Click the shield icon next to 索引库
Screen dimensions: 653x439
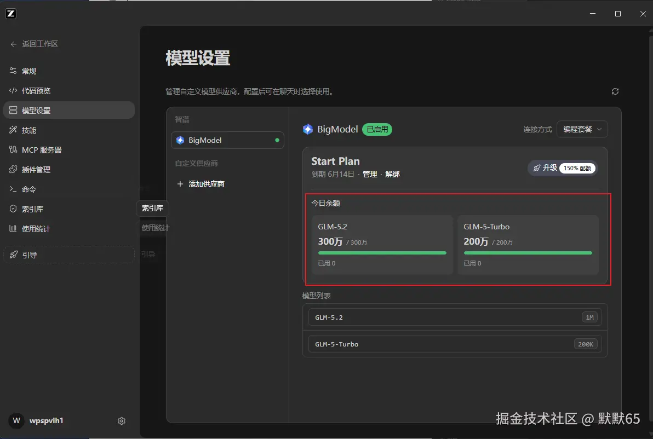[13, 209]
